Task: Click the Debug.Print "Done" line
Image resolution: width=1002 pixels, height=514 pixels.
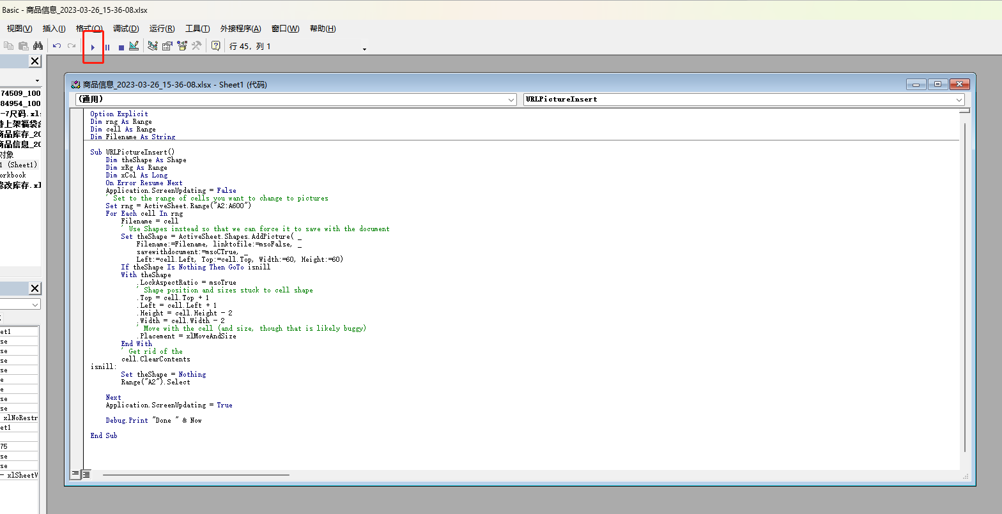Action: 153,420
